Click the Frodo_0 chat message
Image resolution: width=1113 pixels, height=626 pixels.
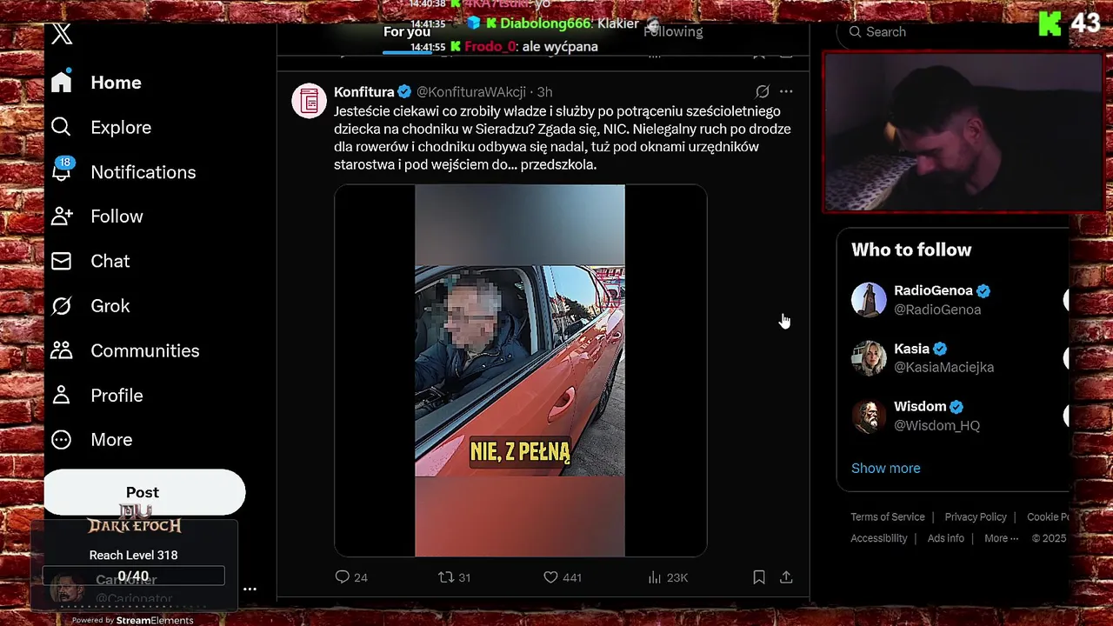coord(503,47)
